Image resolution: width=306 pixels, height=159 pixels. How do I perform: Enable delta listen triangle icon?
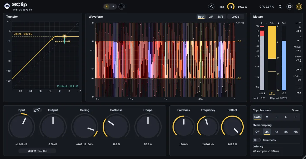(211, 7)
